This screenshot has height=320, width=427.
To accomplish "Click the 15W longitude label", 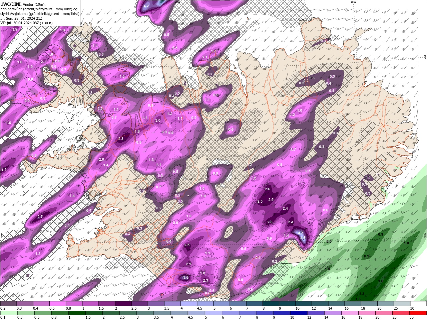I will tap(353, 2).
